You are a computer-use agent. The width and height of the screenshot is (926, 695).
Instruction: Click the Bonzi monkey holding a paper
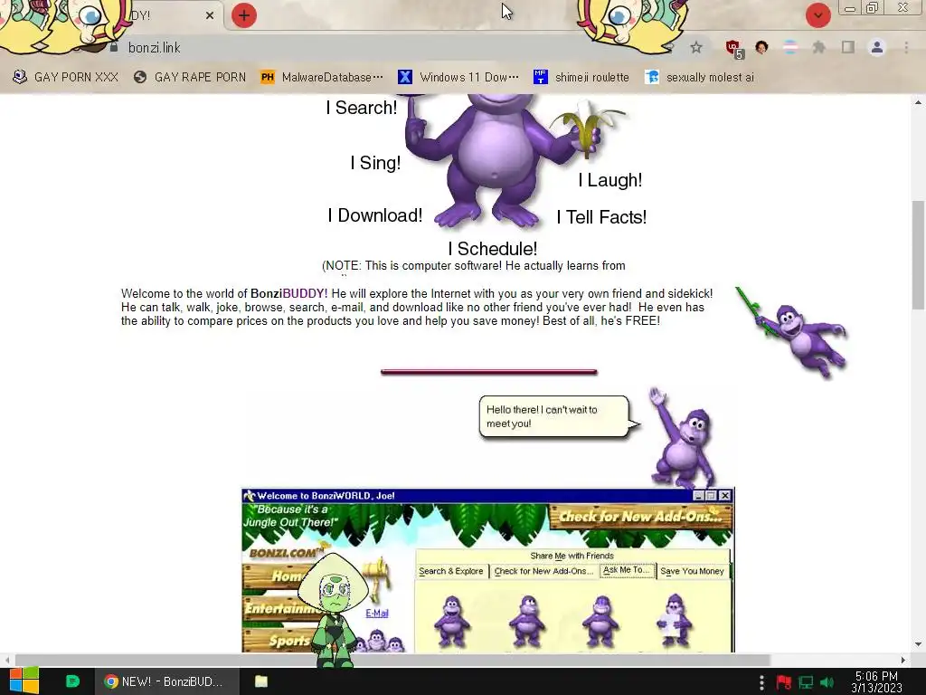click(673, 621)
